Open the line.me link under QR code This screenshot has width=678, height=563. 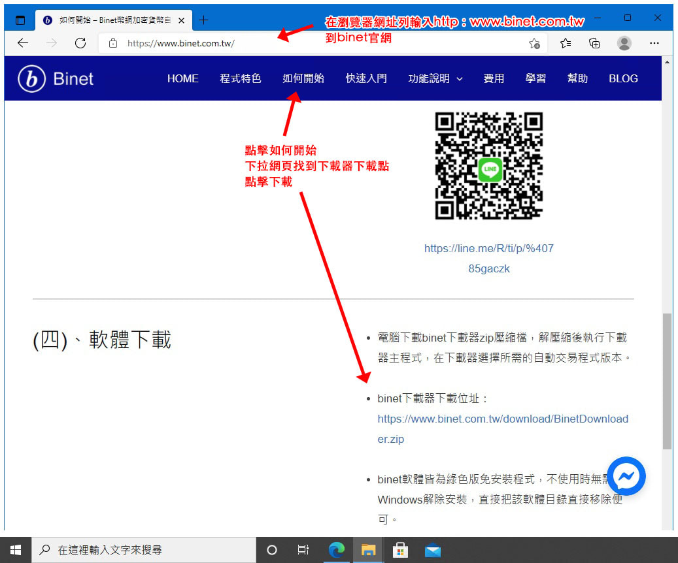pos(489,259)
